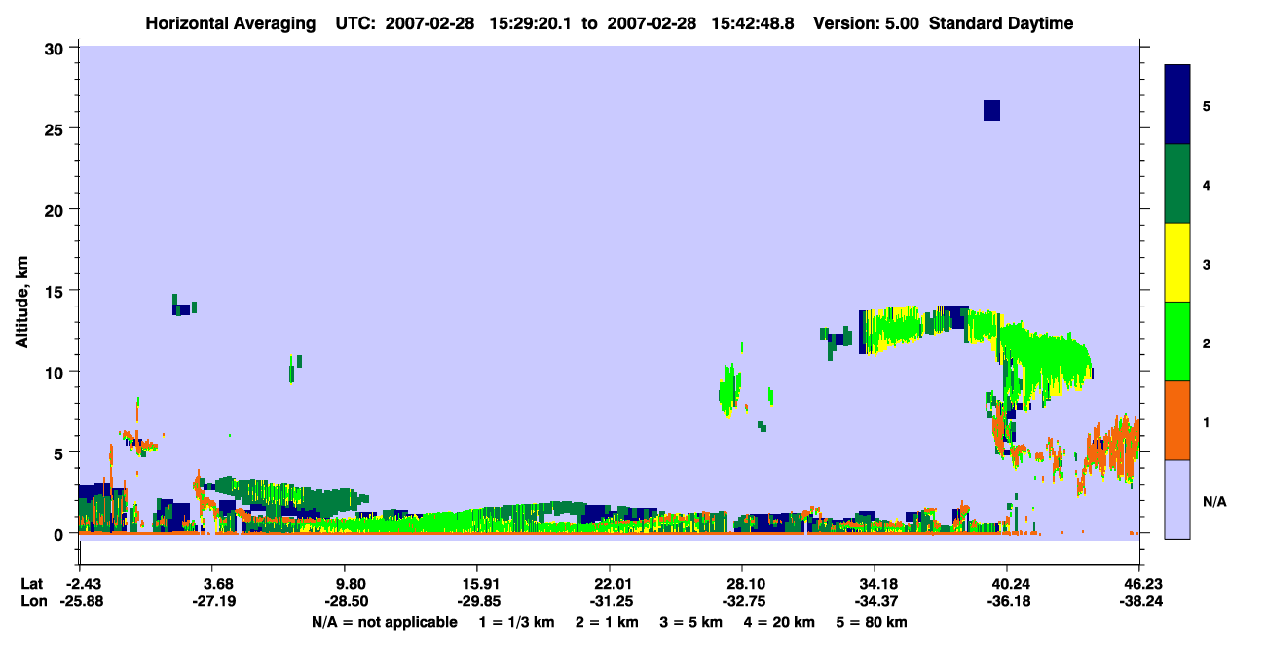Click the longitude value -34.37
The image size is (1266, 649).
click(x=875, y=602)
